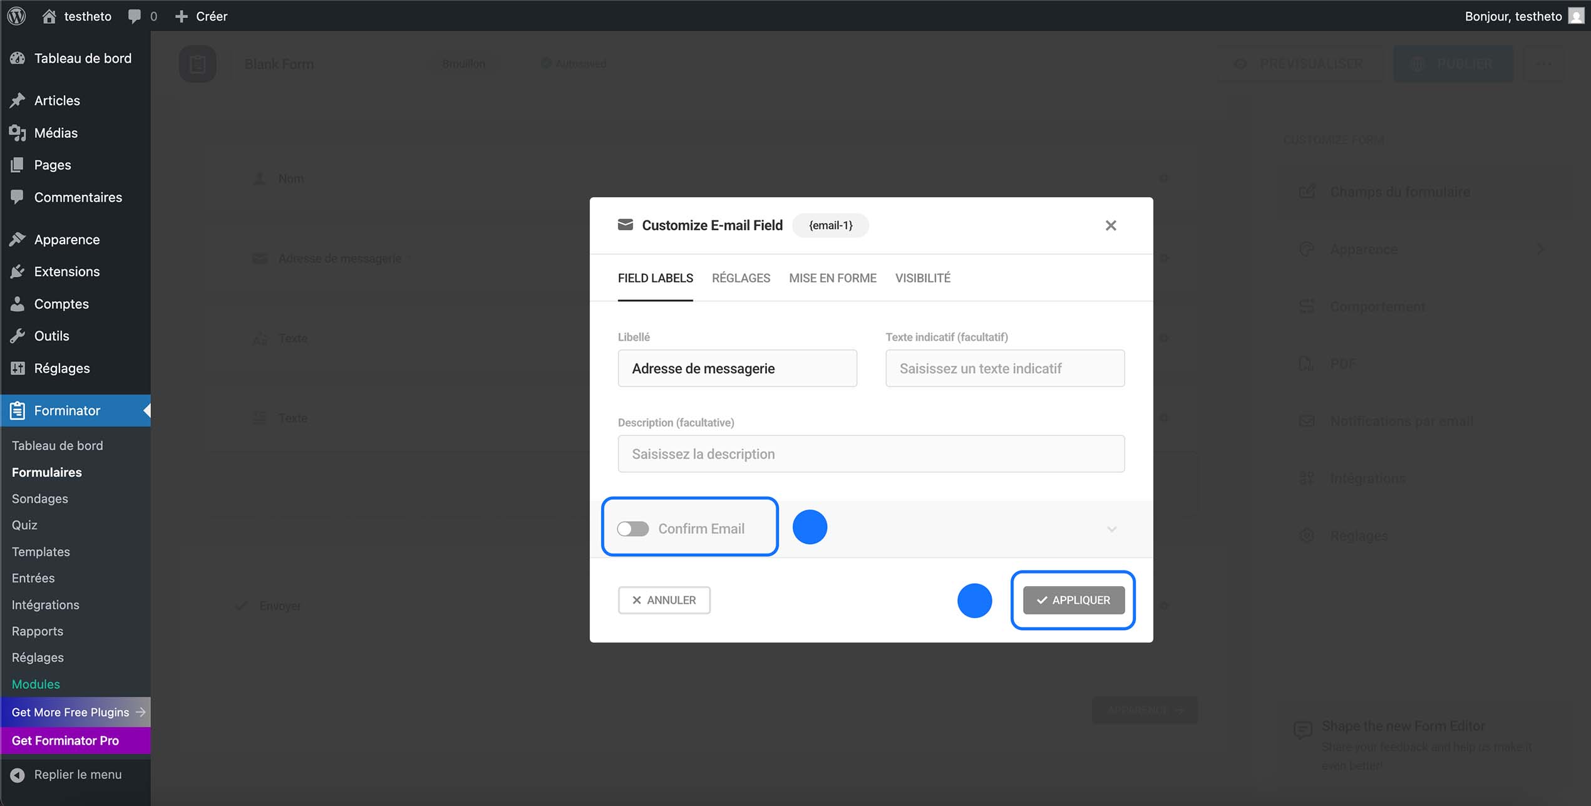Image resolution: width=1591 pixels, height=806 pixels.
Task: Select the Forminator clipboard icon in the sidebar
Action: click(18, 410)
